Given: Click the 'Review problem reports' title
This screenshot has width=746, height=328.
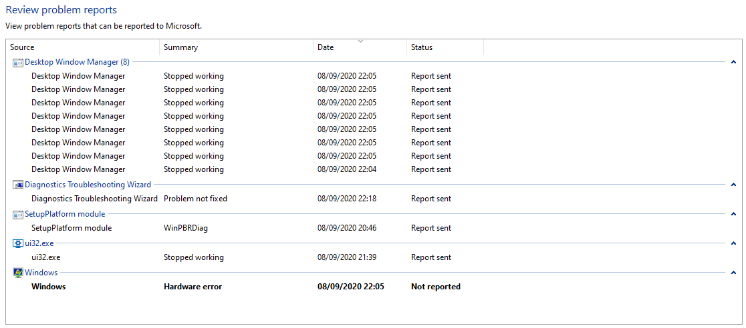Looking at the screenshot, I should 61,9.
